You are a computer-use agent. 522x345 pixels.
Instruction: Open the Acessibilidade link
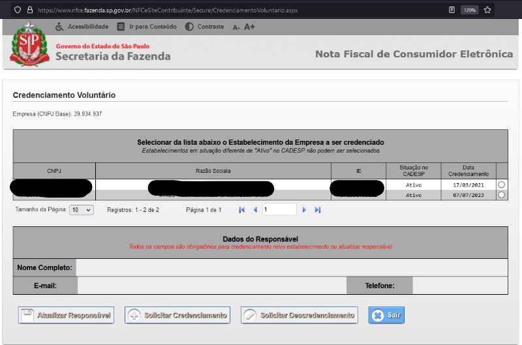click(82, 27)
